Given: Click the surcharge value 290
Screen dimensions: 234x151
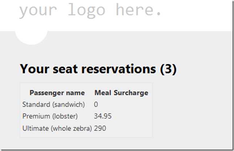Looking at the screenshot, I should pos(100,128).
